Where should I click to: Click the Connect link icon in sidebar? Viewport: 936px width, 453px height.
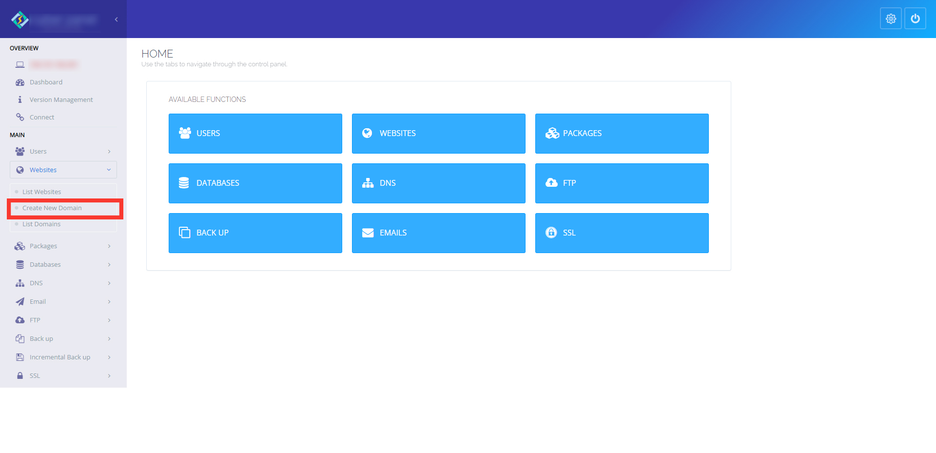point(20,117)
